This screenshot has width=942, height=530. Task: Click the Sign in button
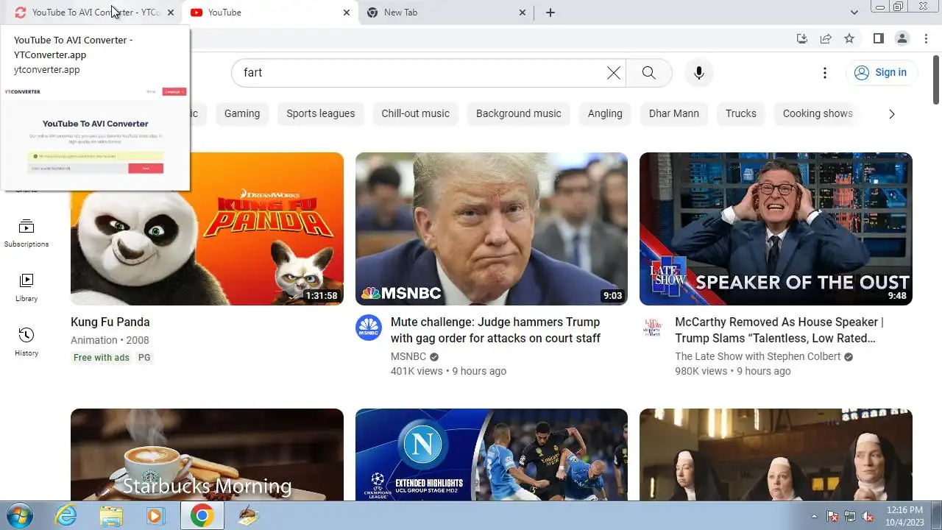point(881,72)
